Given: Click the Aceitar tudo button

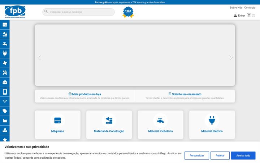Looking at the screenshot, I should pos(243,155).
